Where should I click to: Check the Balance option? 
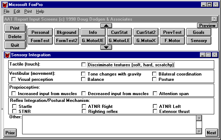(x=83, y=79)
